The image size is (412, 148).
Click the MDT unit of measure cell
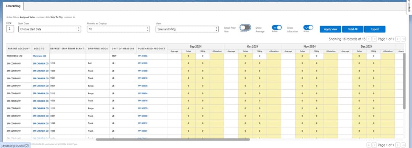pos(123,56)
